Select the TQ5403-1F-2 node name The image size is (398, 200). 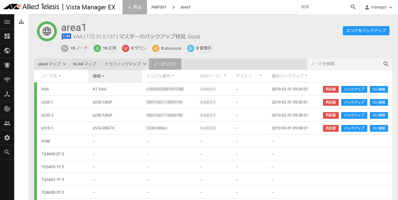[x=53, y=167]
